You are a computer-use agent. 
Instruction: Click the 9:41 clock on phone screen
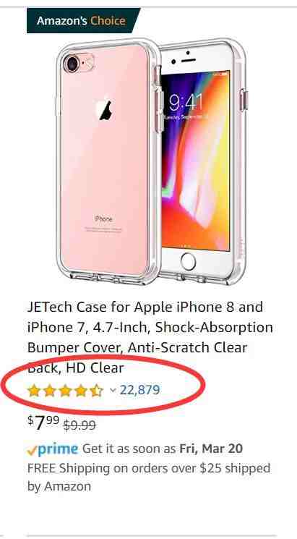186,102
